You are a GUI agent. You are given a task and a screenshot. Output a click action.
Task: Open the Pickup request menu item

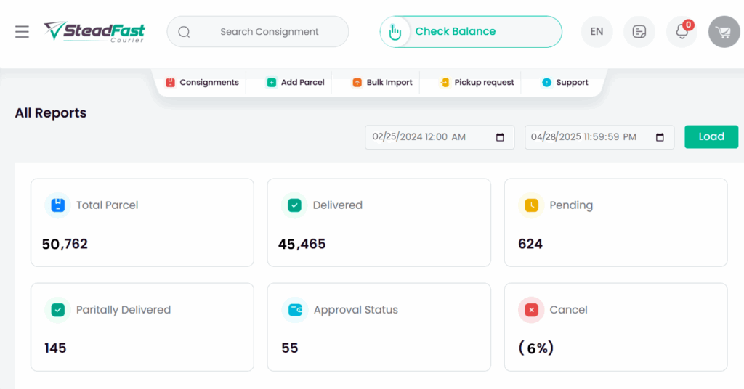click(x=477, y=83)
